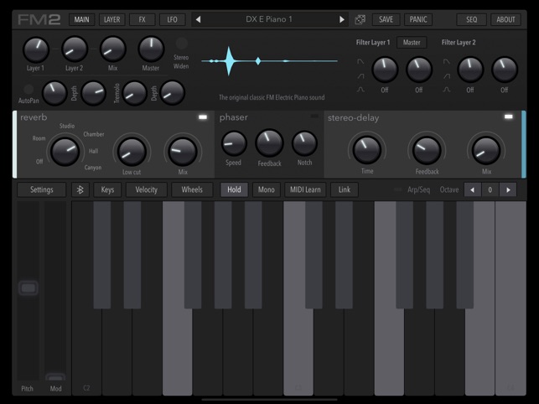
Task: Select low-pass shape for Filter Layer 1
Action: click(360, 61)
